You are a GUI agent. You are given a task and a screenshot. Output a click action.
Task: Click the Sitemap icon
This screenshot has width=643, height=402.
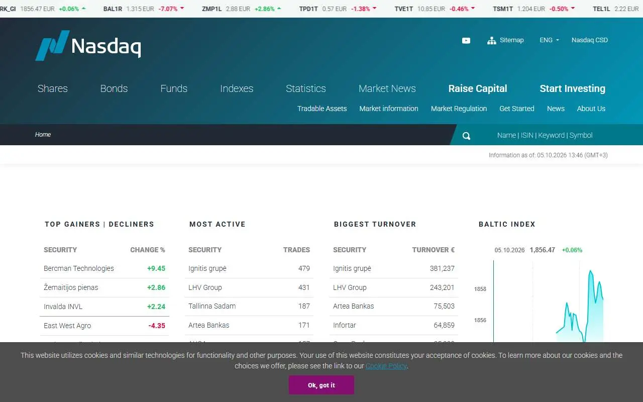click(x=492, y=41)
